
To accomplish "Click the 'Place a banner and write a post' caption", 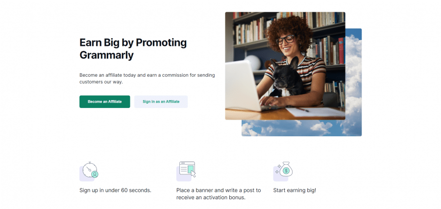I will pos(219,194).
